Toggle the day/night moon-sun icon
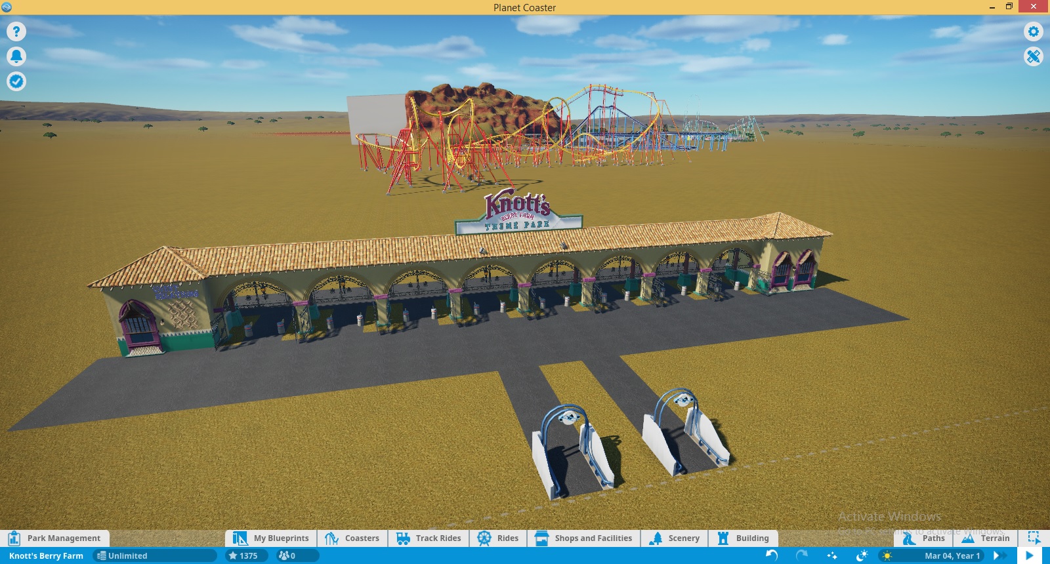This screenshot has width=1050, height=564. coord(862,555)
